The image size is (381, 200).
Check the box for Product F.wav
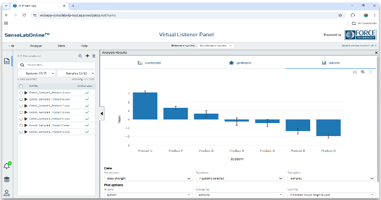(21, 125)
